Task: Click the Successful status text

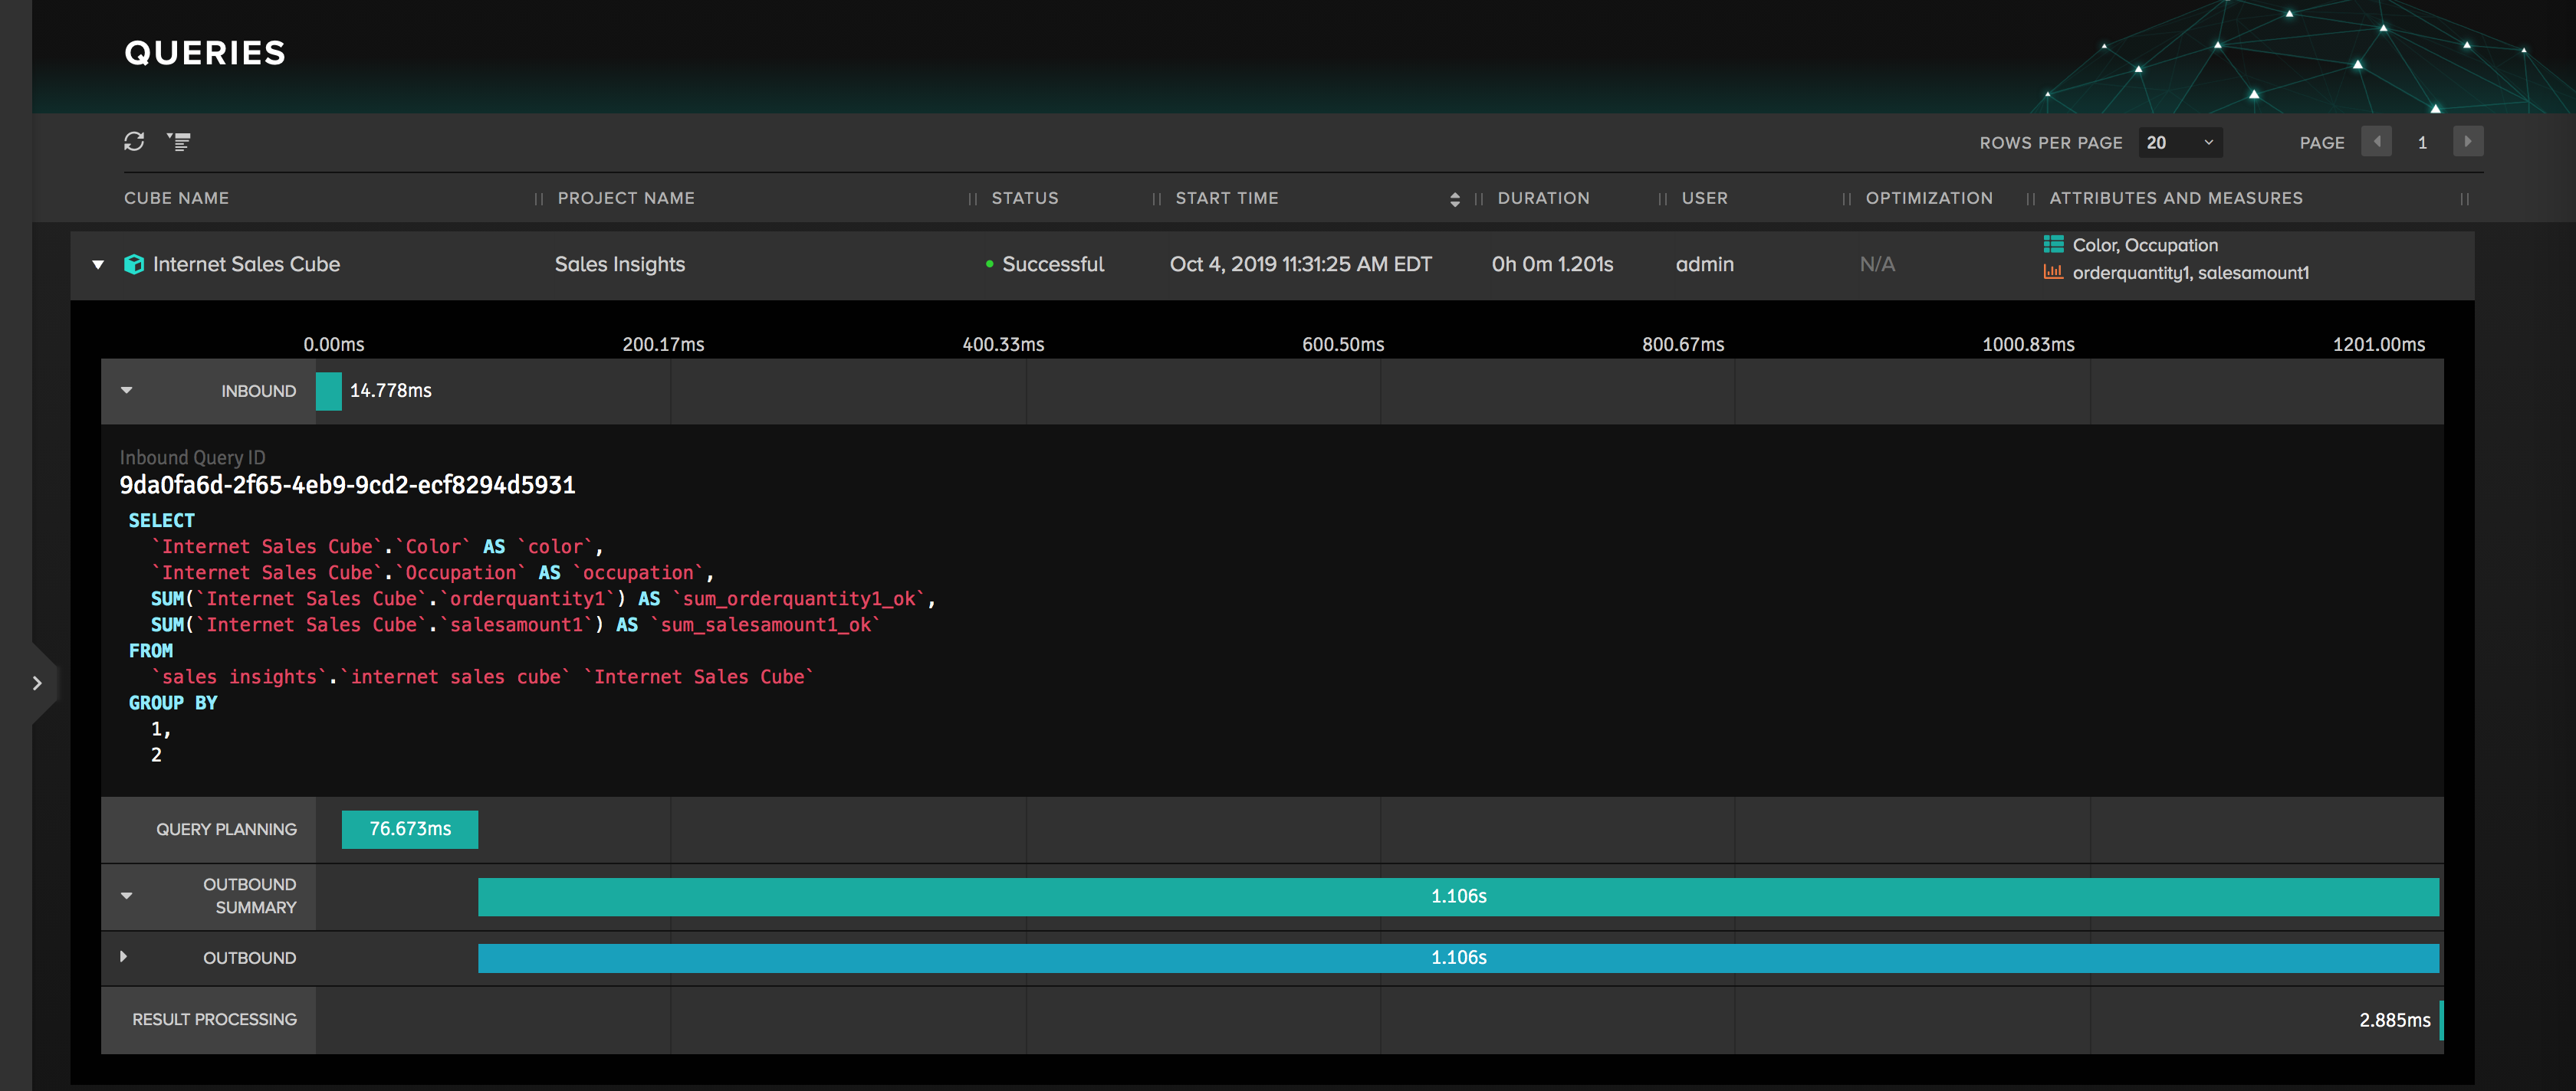Action: (1053, 265)
